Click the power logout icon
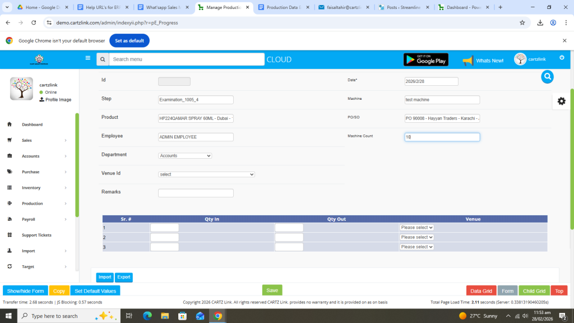This screenshot has height=323, width=574. click(562, 58)
